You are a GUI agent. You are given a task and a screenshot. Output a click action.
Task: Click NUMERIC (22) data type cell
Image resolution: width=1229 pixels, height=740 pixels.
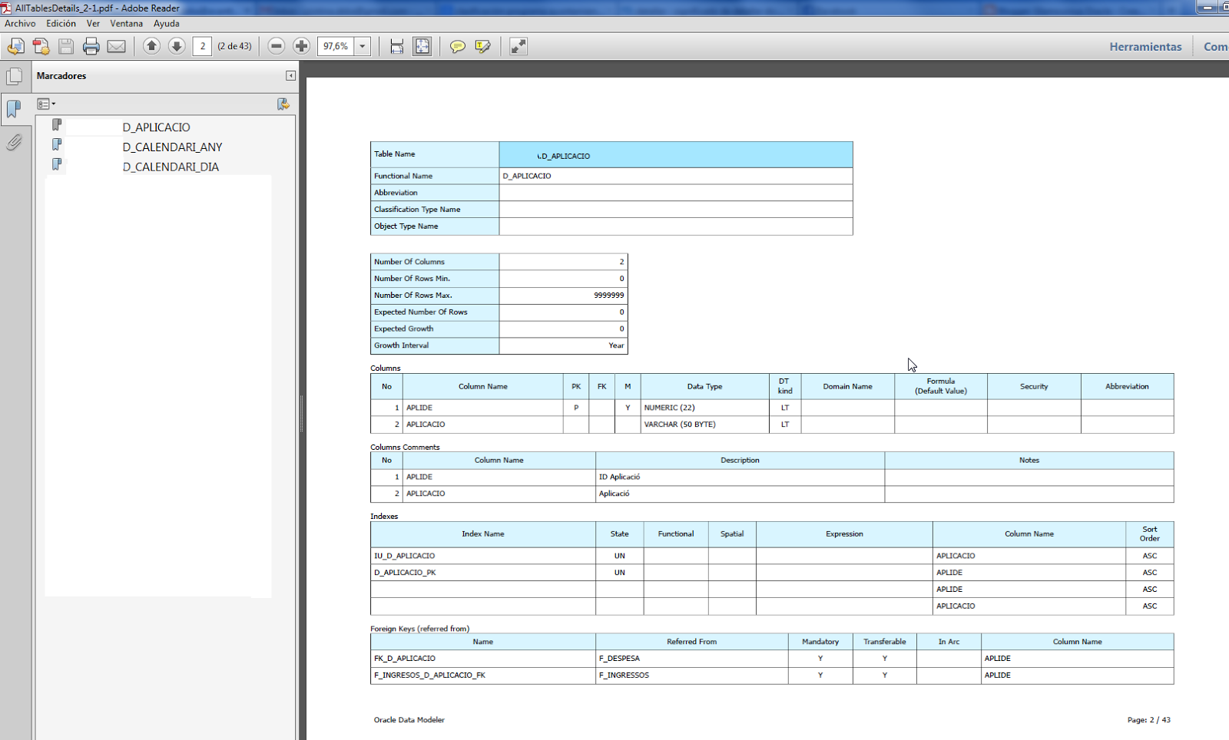(704, 408)
